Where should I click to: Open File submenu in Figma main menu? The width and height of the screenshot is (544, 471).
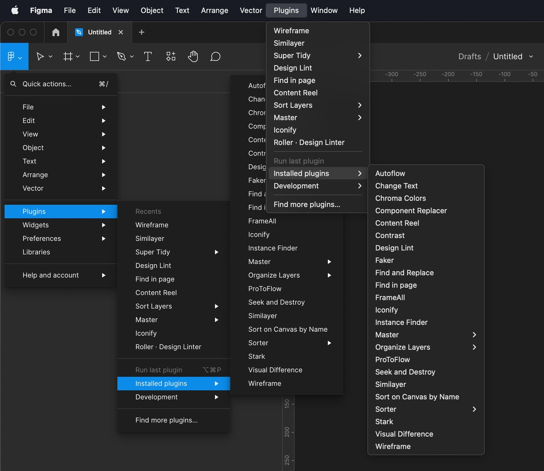[61, 107]
